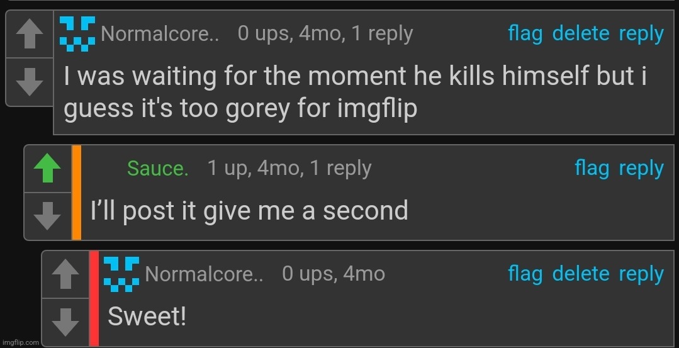
Task: Upvote the "Sweet!" reply
Action: [65, 275]
